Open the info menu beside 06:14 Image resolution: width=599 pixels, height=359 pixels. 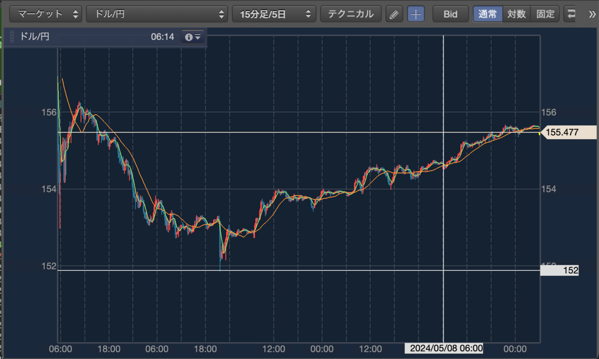(x=193, y=37)
